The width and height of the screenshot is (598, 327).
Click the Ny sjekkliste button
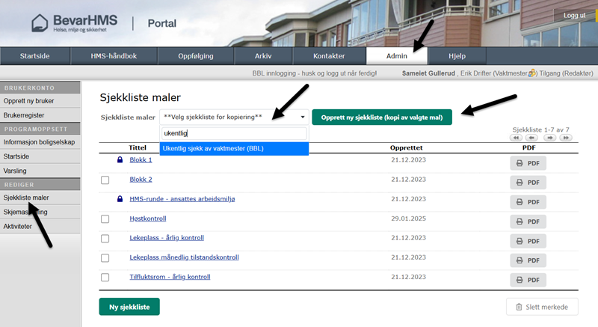pos(129,307)
